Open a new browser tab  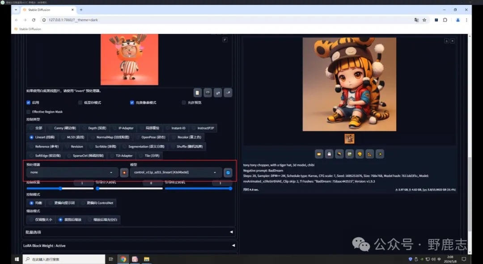click(x=81, y=10)
